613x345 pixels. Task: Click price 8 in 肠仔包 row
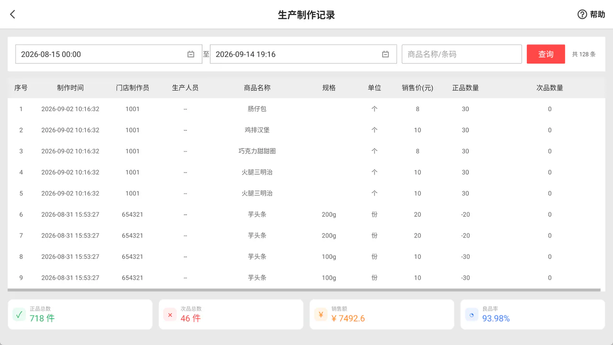[x=418, y=109]
